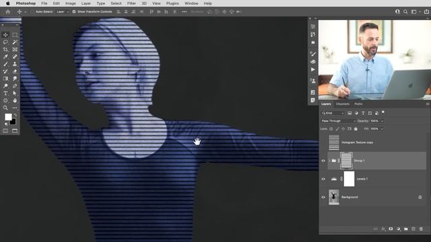Select the Crop tool
Image resolution: width=431 pixels, height=242 pixels.
click(5, 49)
